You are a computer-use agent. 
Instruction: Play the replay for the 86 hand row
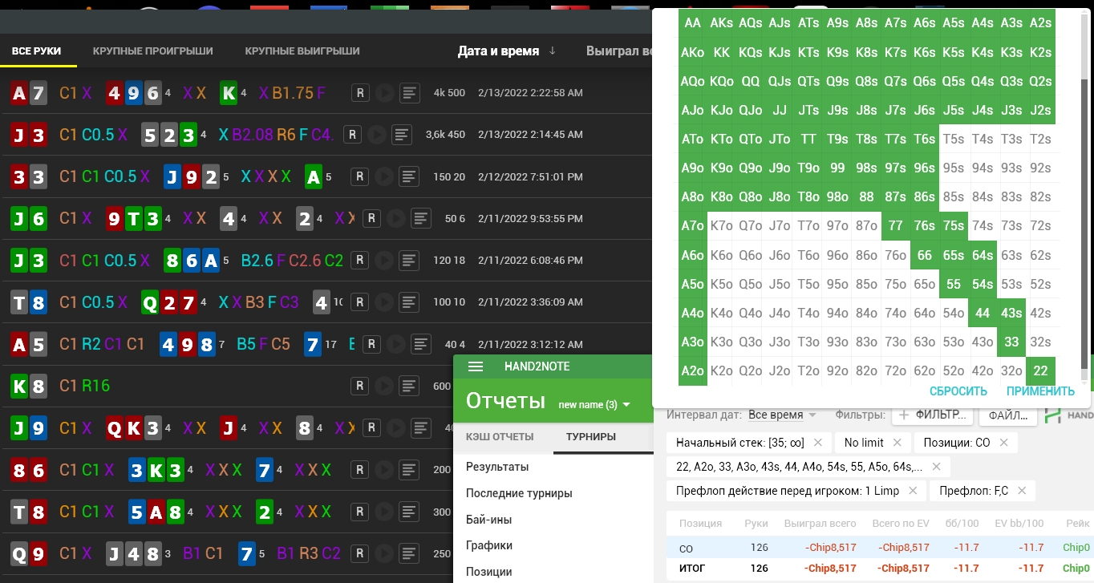click(384, 469)
